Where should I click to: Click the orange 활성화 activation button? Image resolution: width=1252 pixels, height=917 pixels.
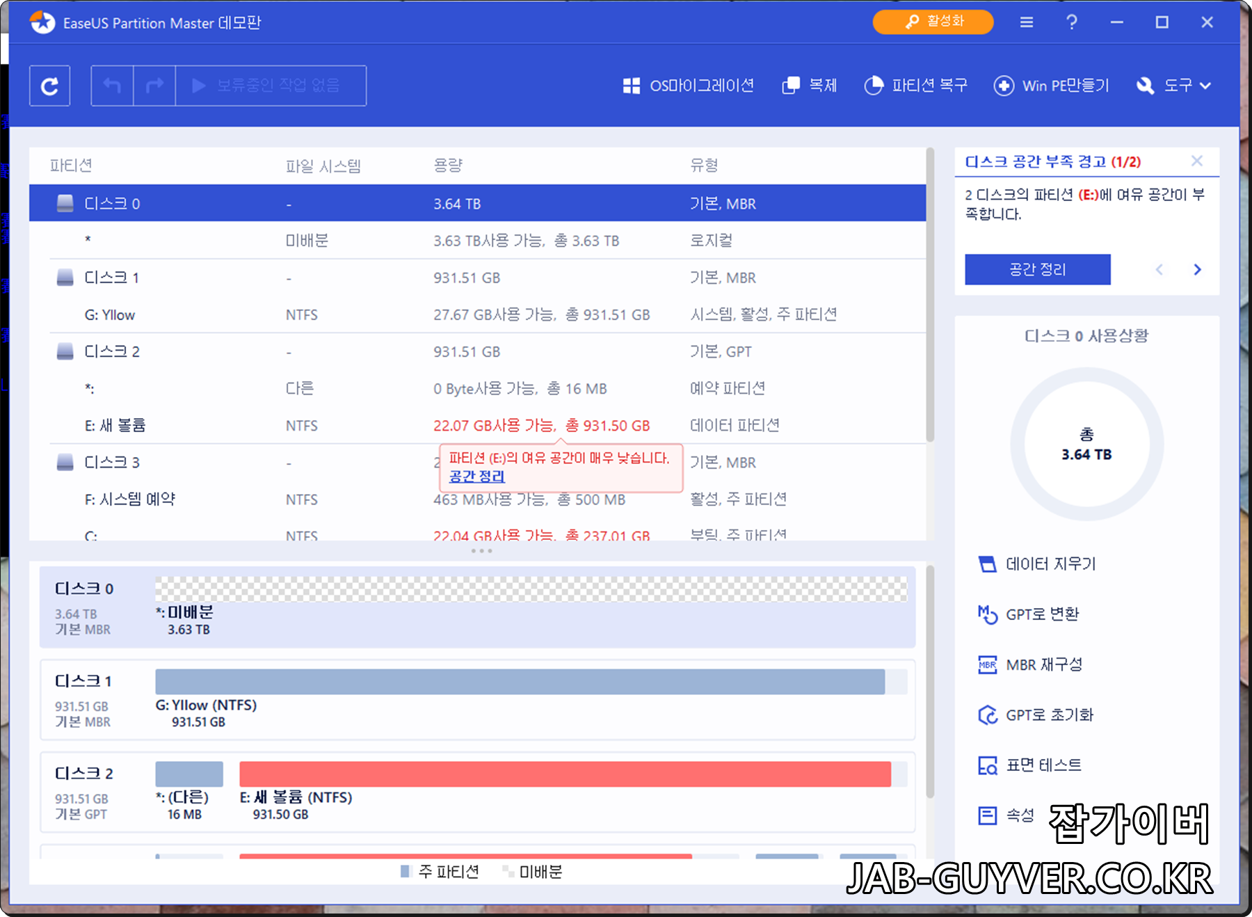pyautogui.click(x=933, y=22)
